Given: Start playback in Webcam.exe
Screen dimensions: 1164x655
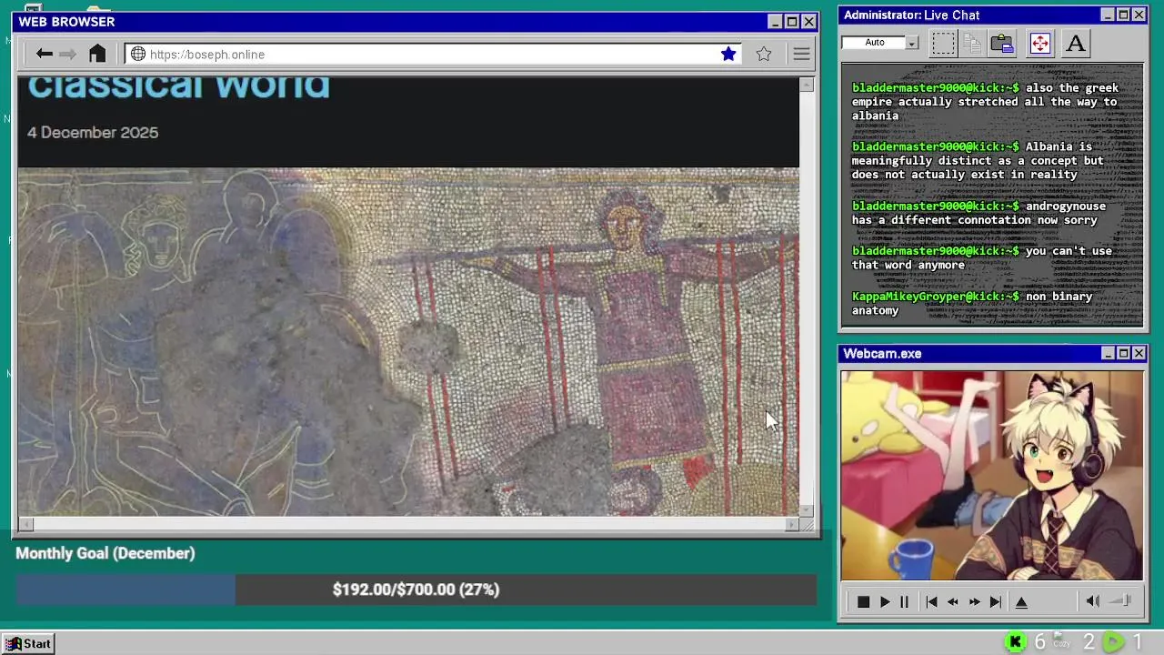Looking at the screenshot, I should coord(884,601).
